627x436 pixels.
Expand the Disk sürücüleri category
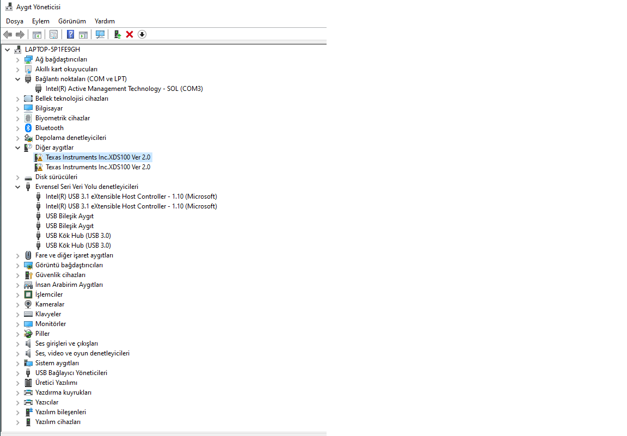pos(17,177)
